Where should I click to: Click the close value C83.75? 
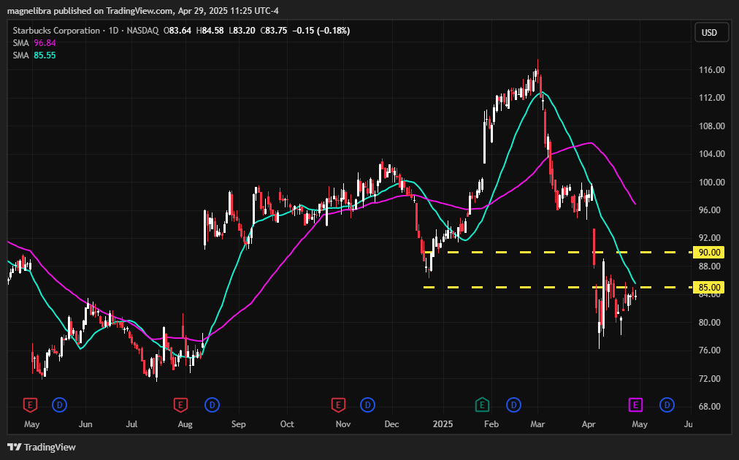tap(273, 31)
